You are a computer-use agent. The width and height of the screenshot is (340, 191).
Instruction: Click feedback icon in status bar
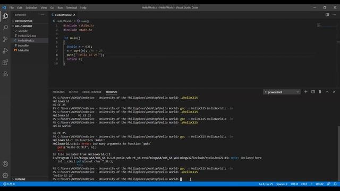328,184
